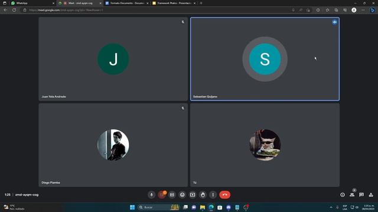
Task: Open the Activities shapes icon
Action: (371, 195)
